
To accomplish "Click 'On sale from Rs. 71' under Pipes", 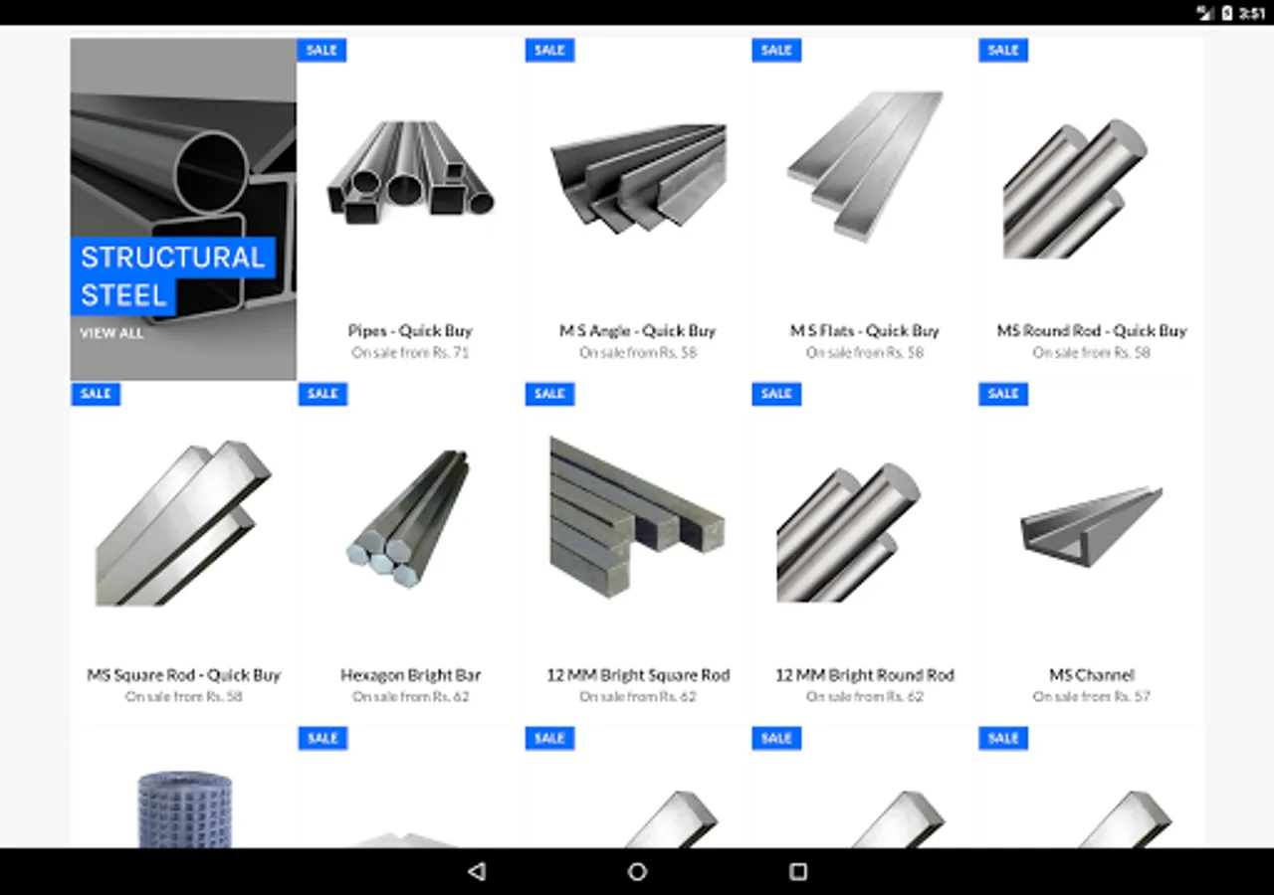I will pyautogui.click(x=410, y=353).
